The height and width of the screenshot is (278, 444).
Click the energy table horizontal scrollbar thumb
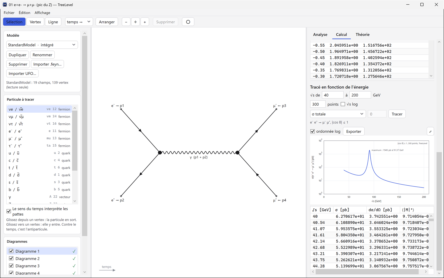point(367,272)
